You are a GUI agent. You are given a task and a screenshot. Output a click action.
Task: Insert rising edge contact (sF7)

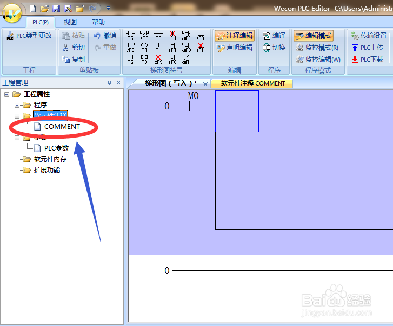pos(172,48)
